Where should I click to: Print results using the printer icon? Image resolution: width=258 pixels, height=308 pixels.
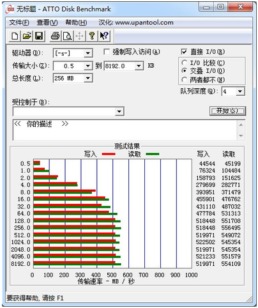tap(55, 36)
